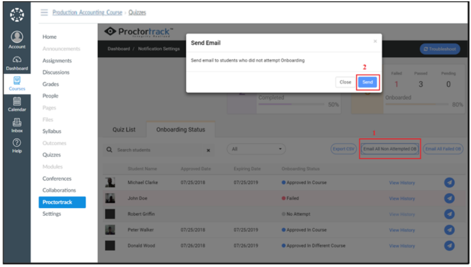View History for Peter Walker

pyautogui.click(x=402, y=230)
